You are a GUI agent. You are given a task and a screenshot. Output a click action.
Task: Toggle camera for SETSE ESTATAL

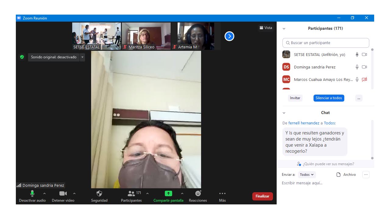coord(364,54)
